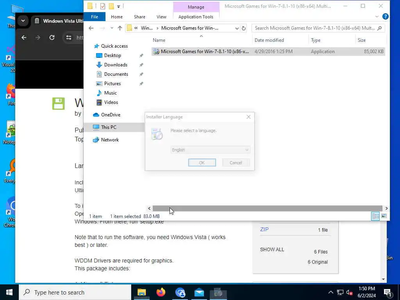
Task: Click the search magnifier icon
Action: point(380,28)
